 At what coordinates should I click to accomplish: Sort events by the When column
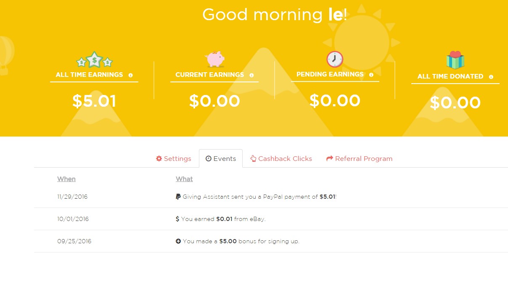point(66,179)
